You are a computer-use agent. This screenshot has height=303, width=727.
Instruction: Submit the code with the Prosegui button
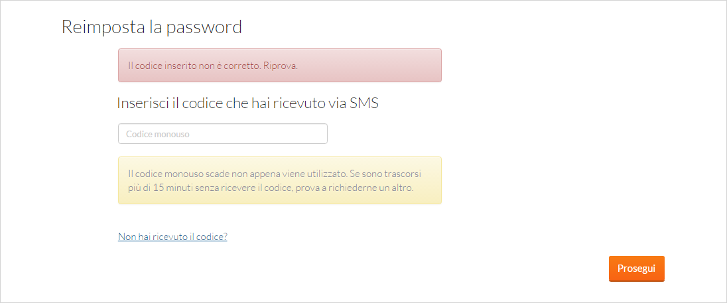636,269
